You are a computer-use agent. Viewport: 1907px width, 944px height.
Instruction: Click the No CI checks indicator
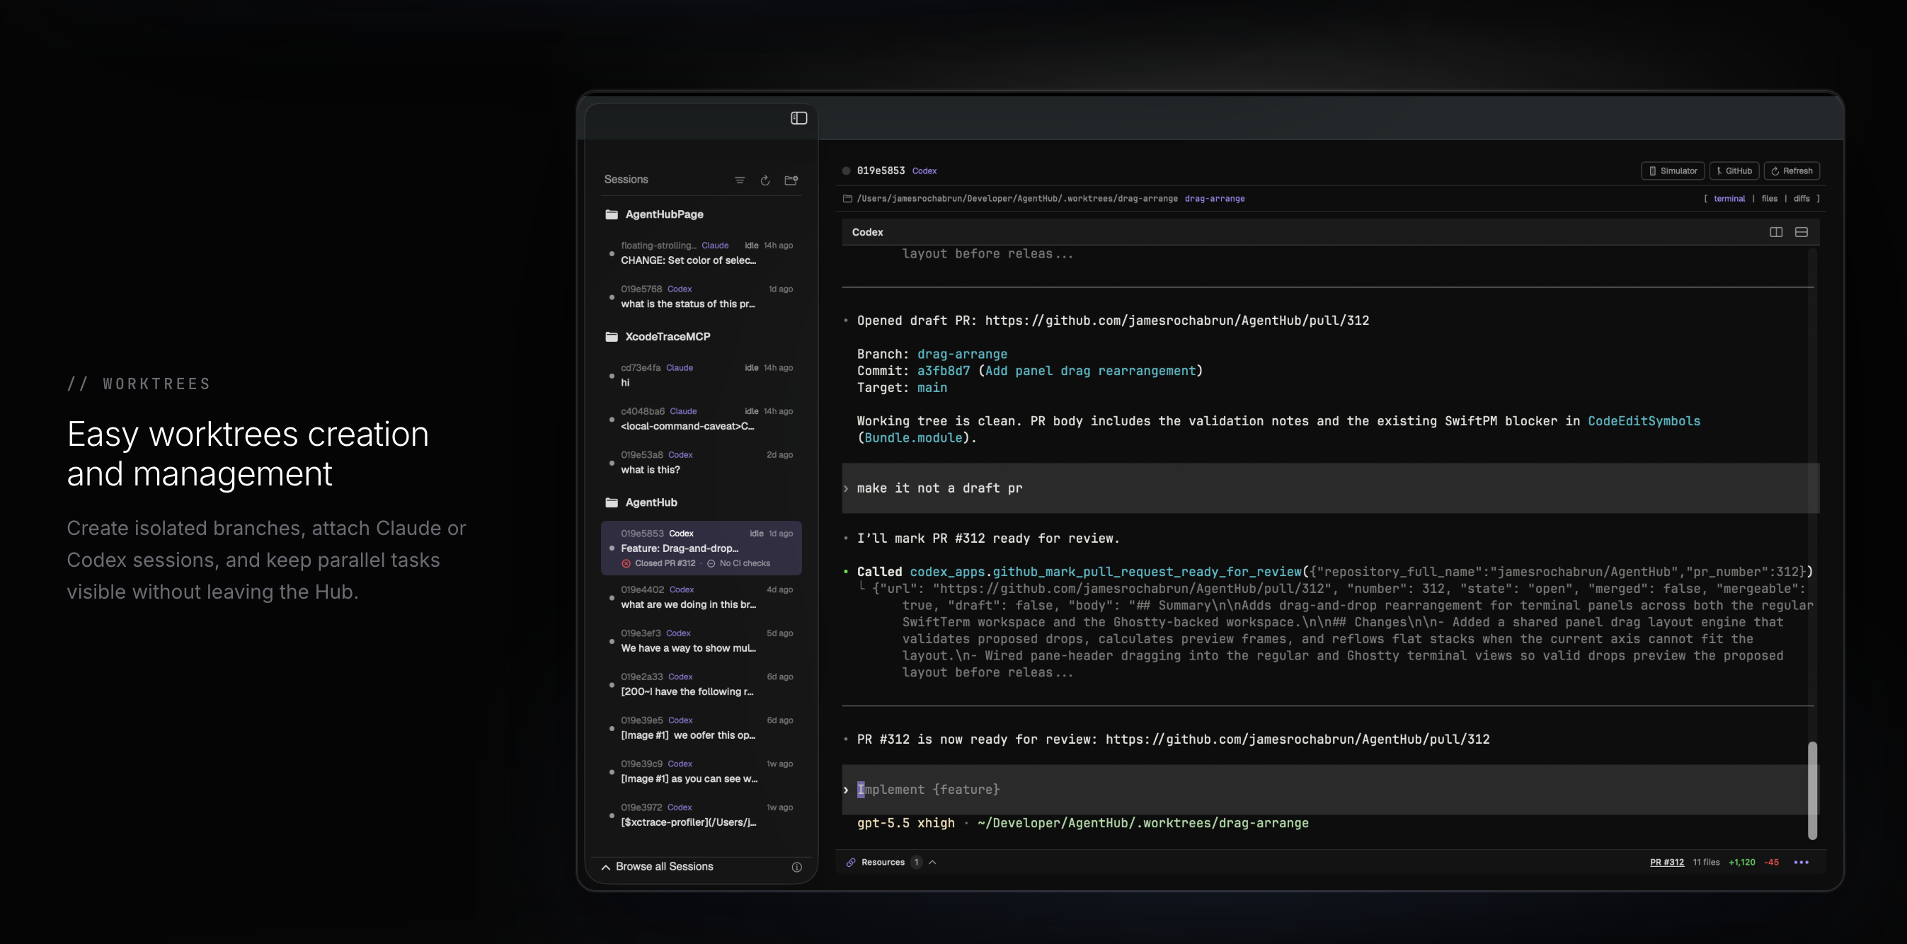point(738,564)
